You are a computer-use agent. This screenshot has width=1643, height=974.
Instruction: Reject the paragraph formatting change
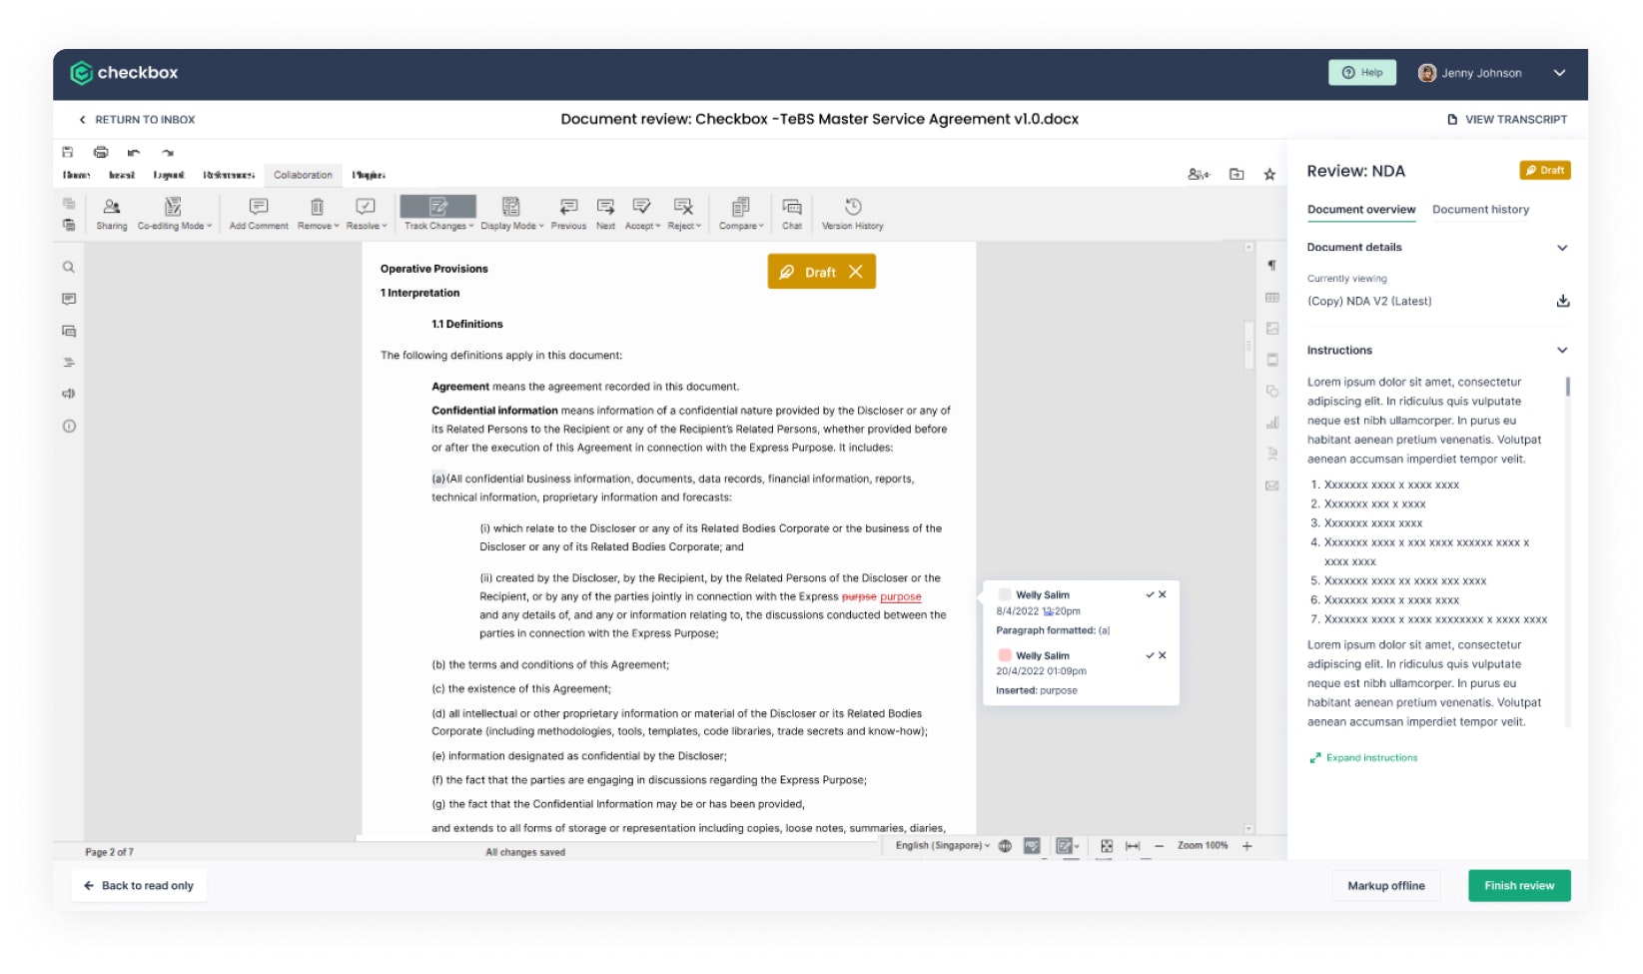pos(1163,594)
